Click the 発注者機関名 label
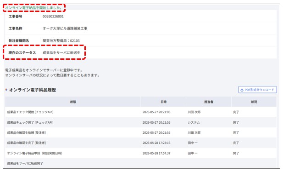 (19, 40)
